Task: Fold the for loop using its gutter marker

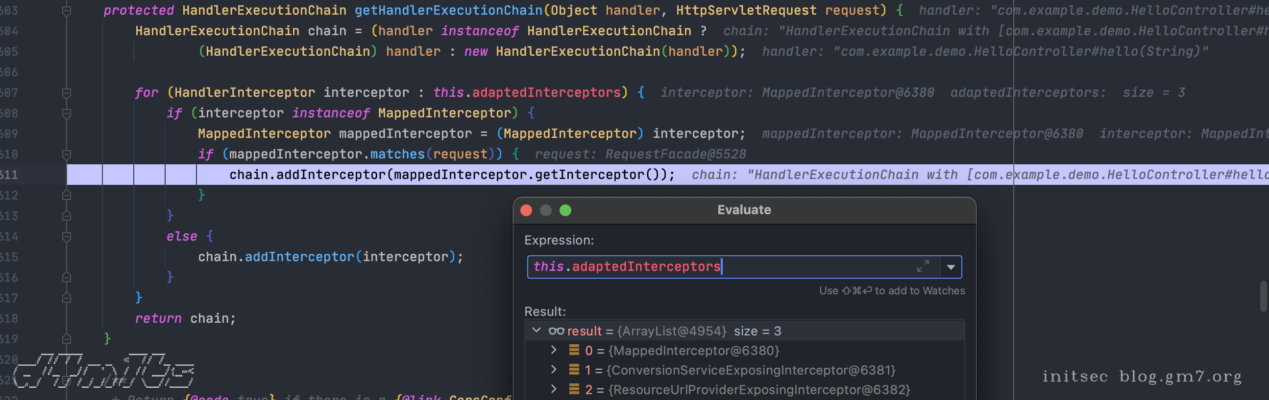Action: 67,93
